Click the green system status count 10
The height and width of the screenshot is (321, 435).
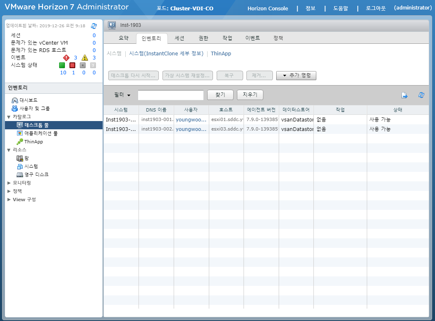pos(63,73)
